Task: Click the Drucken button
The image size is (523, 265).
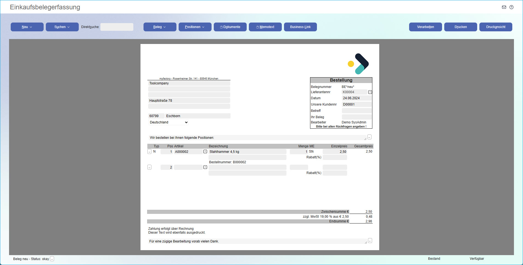Action: pos(460,27)
